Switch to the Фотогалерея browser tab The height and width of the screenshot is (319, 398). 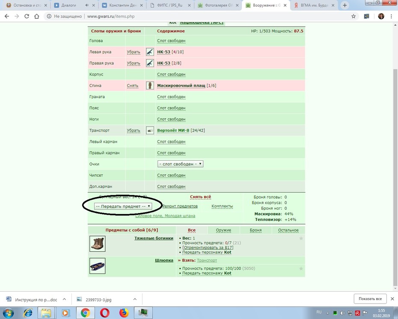click(219, 5)
